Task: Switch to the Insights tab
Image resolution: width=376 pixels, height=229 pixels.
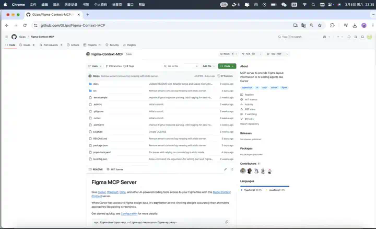Action: [x=130, y=45]
